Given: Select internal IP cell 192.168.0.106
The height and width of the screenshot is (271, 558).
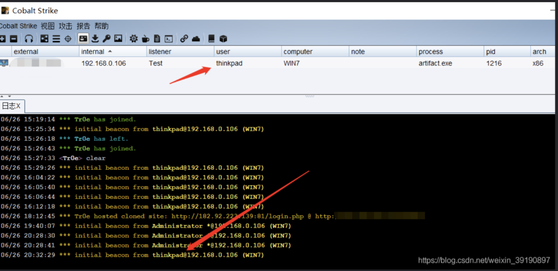Looking at the screenshot, I should 103,63.
